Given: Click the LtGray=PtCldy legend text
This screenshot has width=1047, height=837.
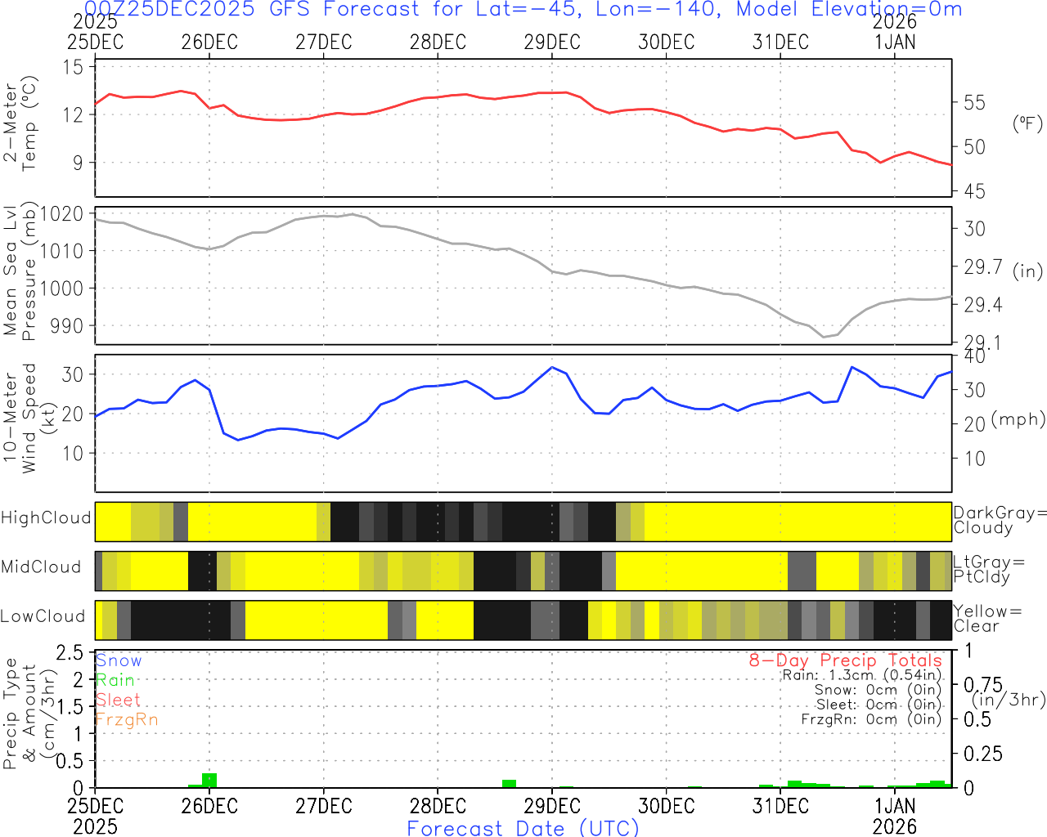Looking at the screenshot, I should pos(988,570).
